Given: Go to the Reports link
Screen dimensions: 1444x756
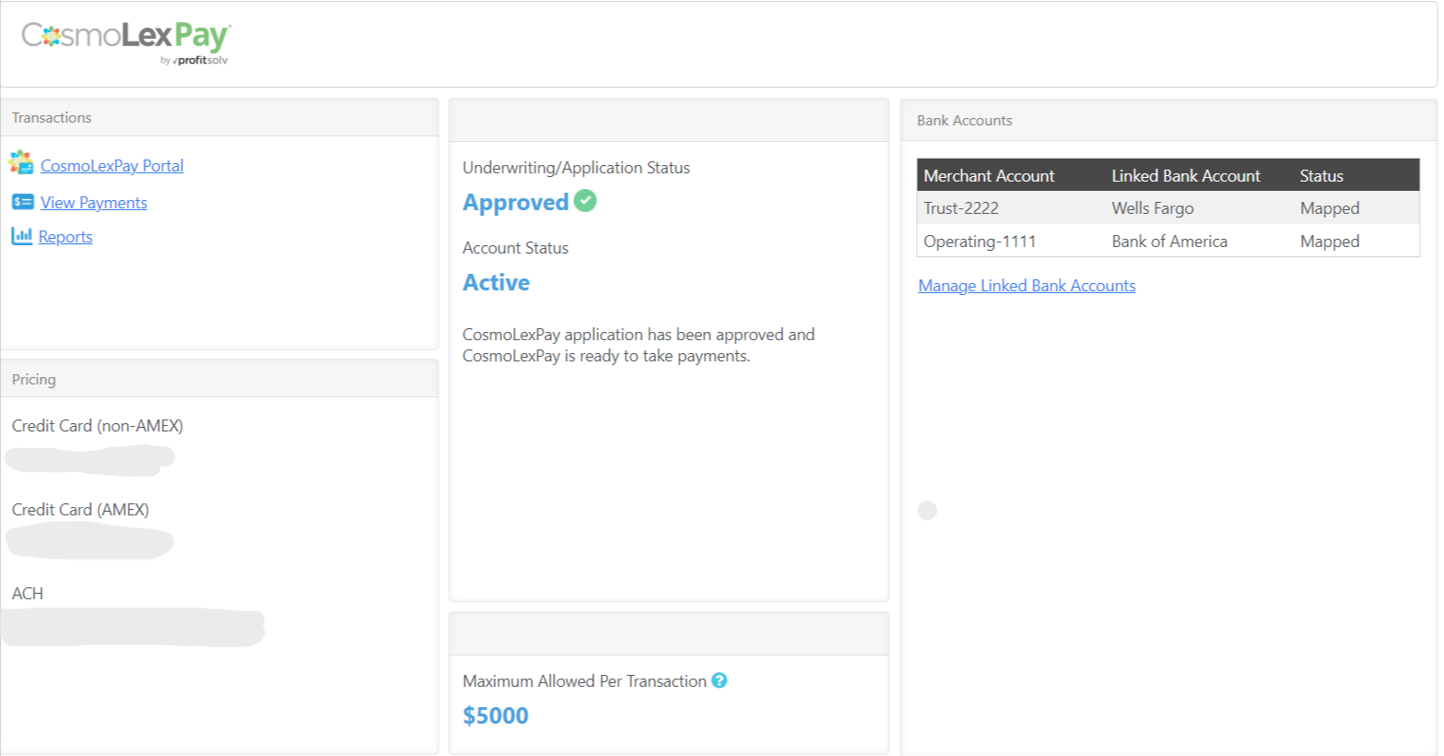Looking at the screenshot, I should 65,237.
